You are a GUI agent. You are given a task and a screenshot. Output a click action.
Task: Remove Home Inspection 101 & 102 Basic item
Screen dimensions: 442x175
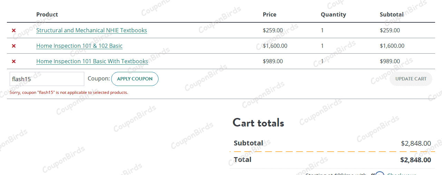(x=14, y=46)
